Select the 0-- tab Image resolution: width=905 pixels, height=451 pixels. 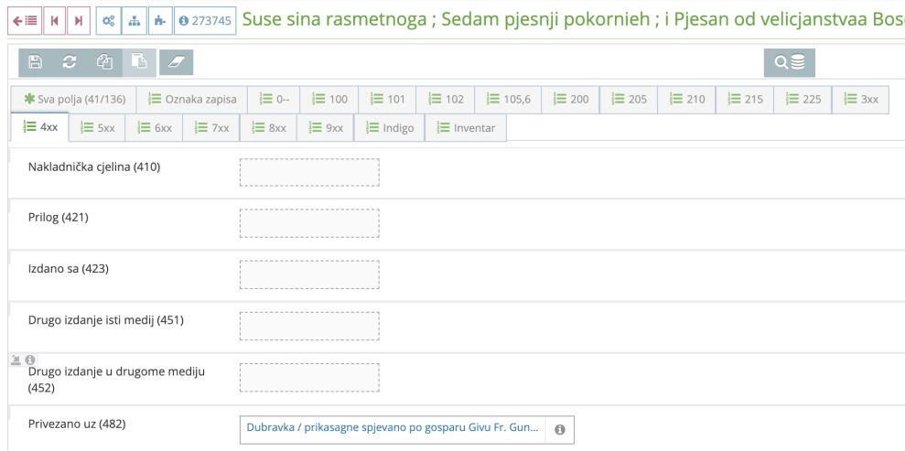coord(275,99)
